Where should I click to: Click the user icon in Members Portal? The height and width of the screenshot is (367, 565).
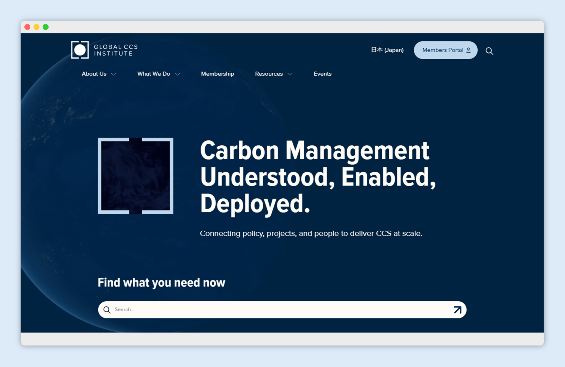click(468, 50)
